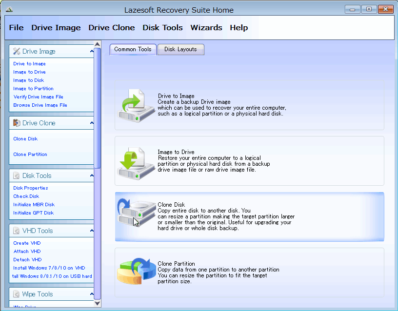398x311 pixels.
Task: Collapse the Disk Tools sidebar section
Action: click(92, 175)
